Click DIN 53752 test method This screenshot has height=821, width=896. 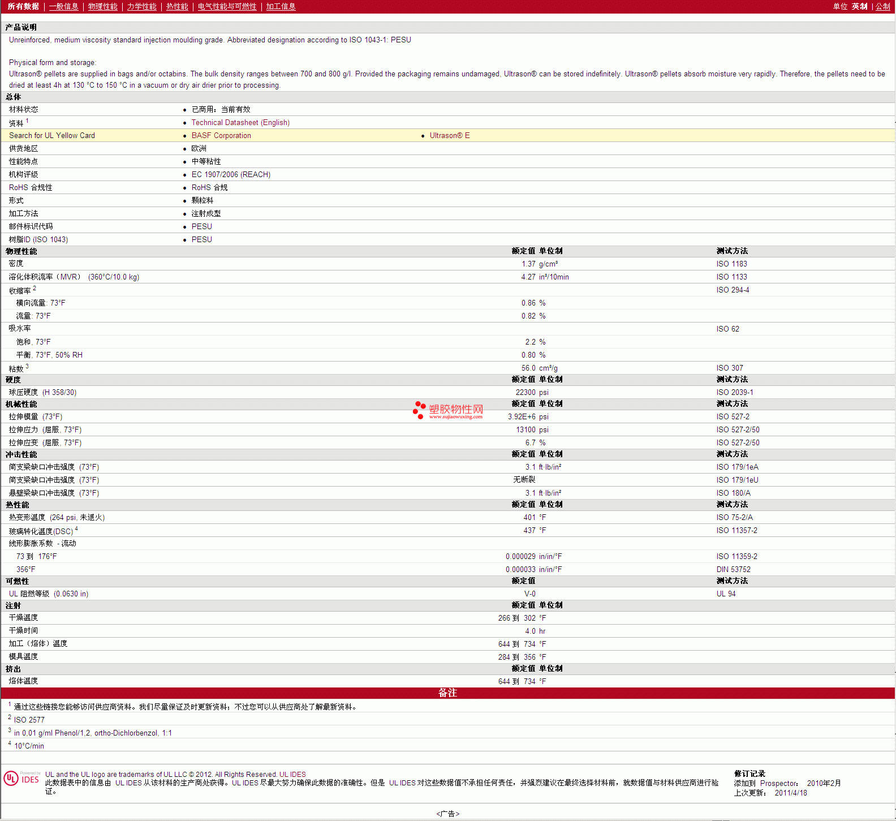tap(733, 570)
